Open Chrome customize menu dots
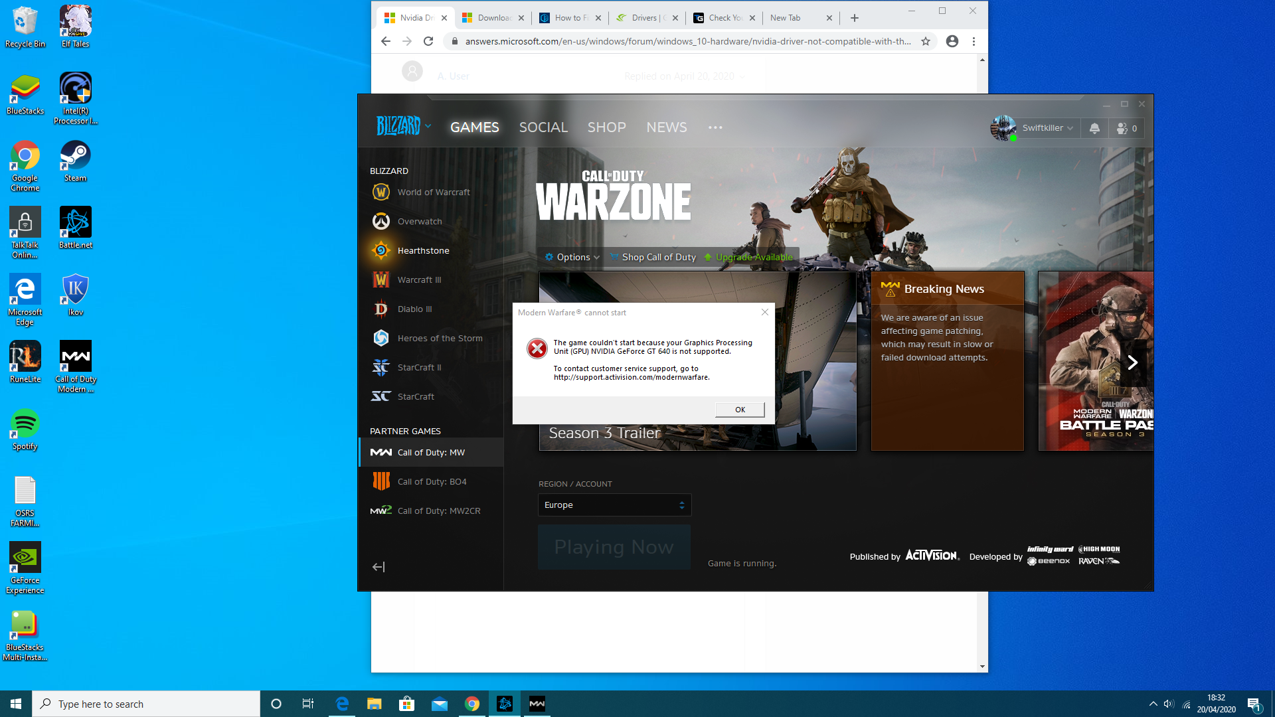Screen dimensions: 1275x717 tap(974, 41)
